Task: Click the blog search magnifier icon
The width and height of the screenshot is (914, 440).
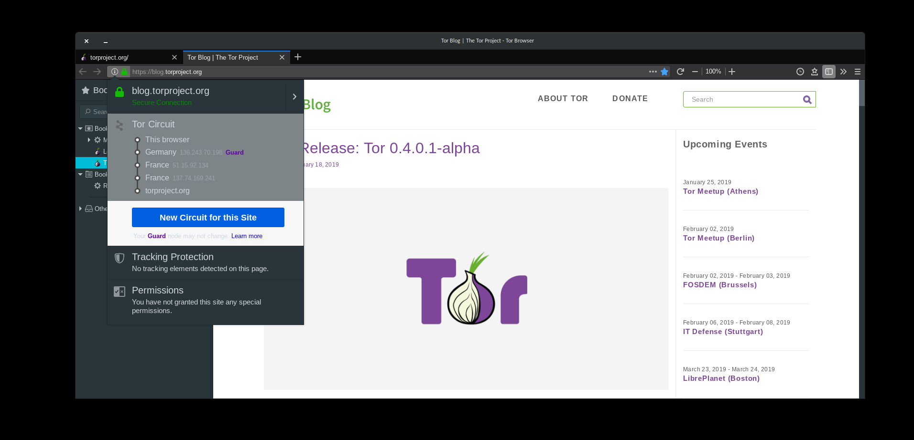Action: [807, 99]
